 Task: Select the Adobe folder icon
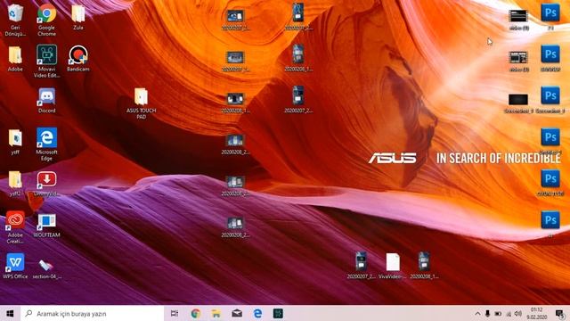(x=15, y=55)
